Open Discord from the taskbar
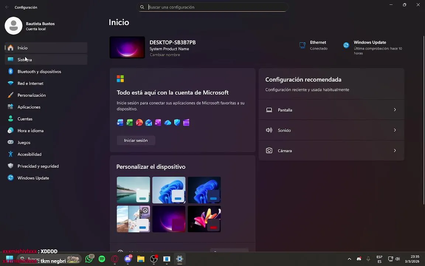Image resolution: width=425 pixels, height=266 pixels. (128, 259)
